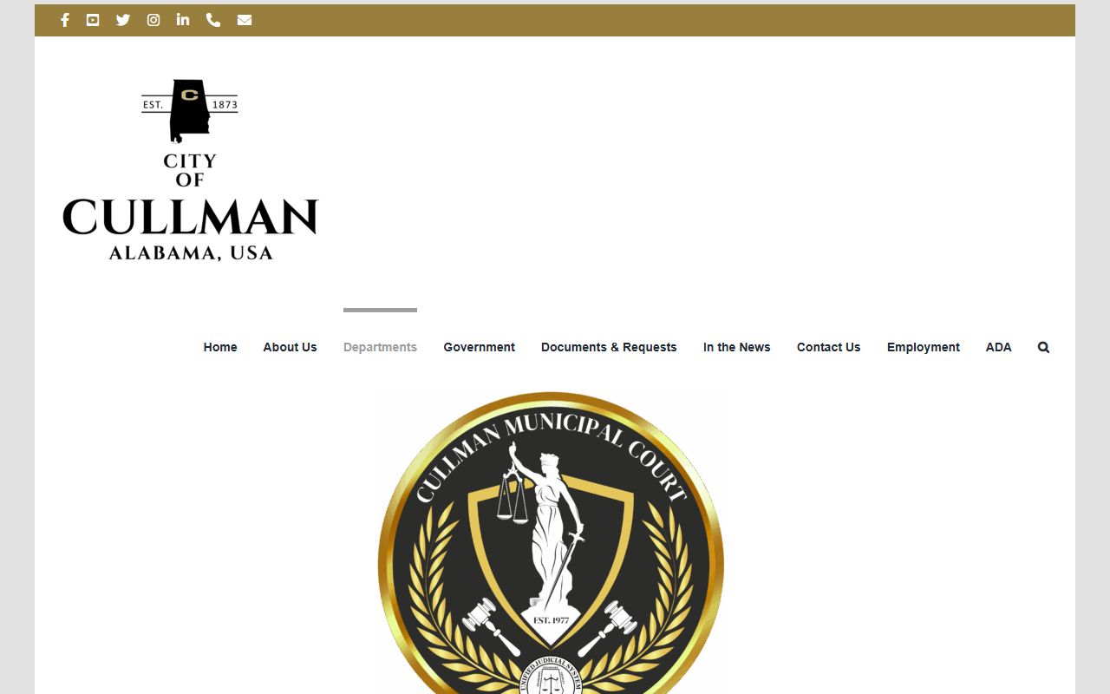This screenshot has height=694, width=1110.
Task: Click the Cullman Municipal Court seal image
Action: (x=551, y=543)
